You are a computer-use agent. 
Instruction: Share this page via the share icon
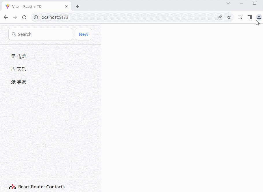tap(220, 17)
